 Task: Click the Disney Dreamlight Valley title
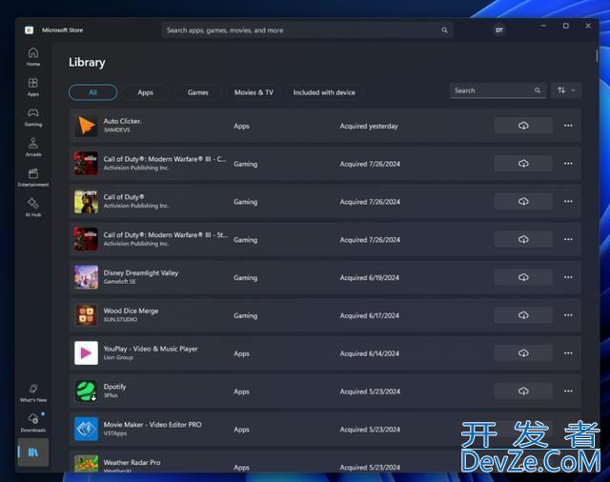point(141,272)
